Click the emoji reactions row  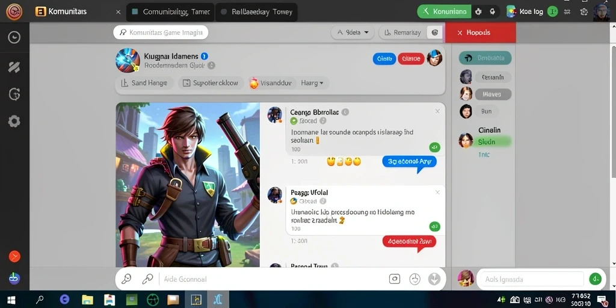pos(343,161)
